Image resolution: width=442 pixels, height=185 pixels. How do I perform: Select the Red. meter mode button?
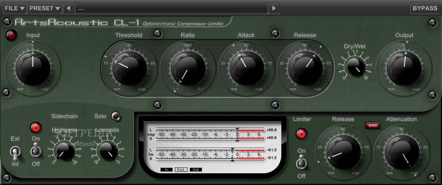pyautogui.click(x=181, y=169)
